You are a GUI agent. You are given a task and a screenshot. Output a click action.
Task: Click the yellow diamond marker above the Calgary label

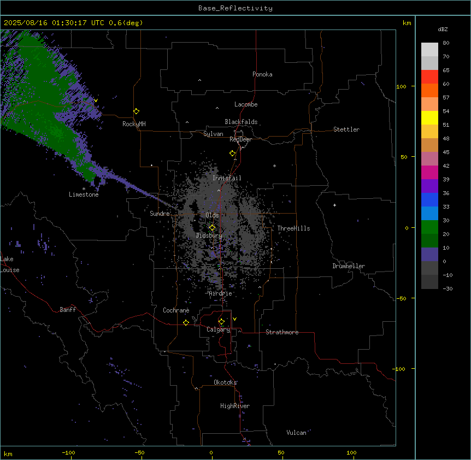coord(221,322)
